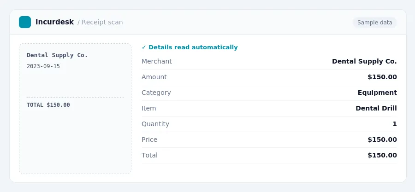Click the Item field label

(149, 108)
